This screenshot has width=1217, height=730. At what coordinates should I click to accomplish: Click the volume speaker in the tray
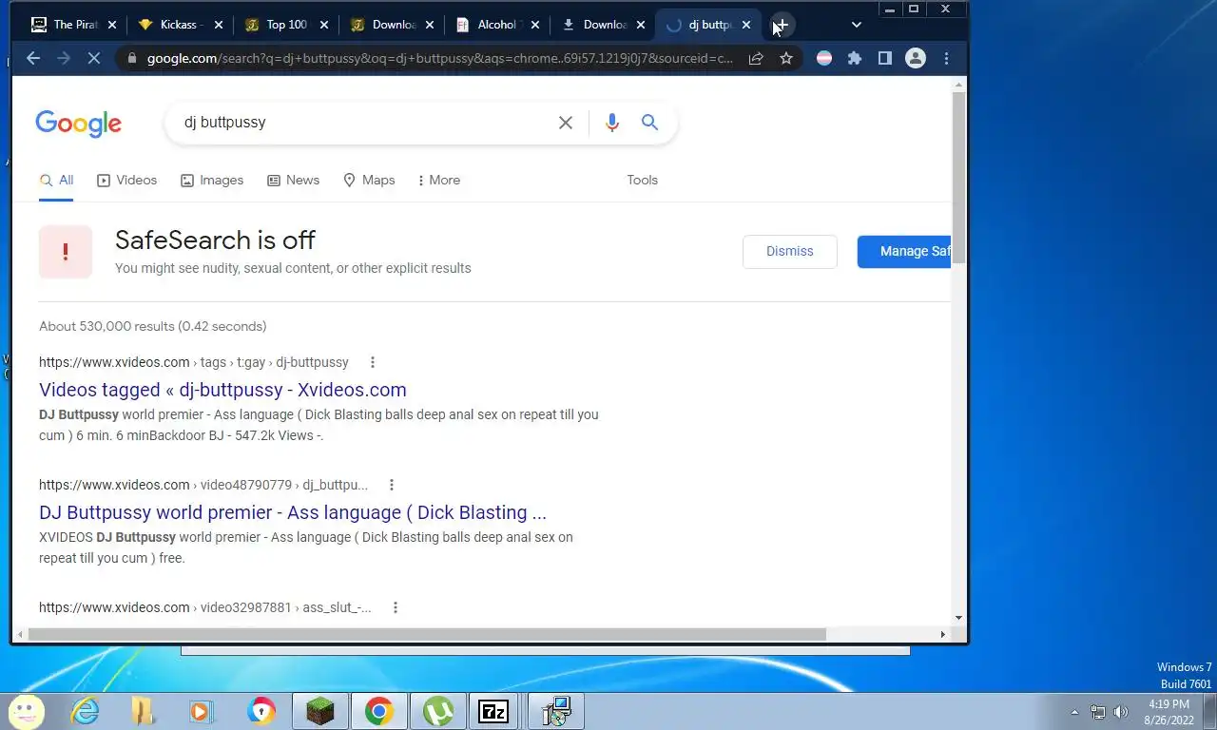[x=1121, y=712]
